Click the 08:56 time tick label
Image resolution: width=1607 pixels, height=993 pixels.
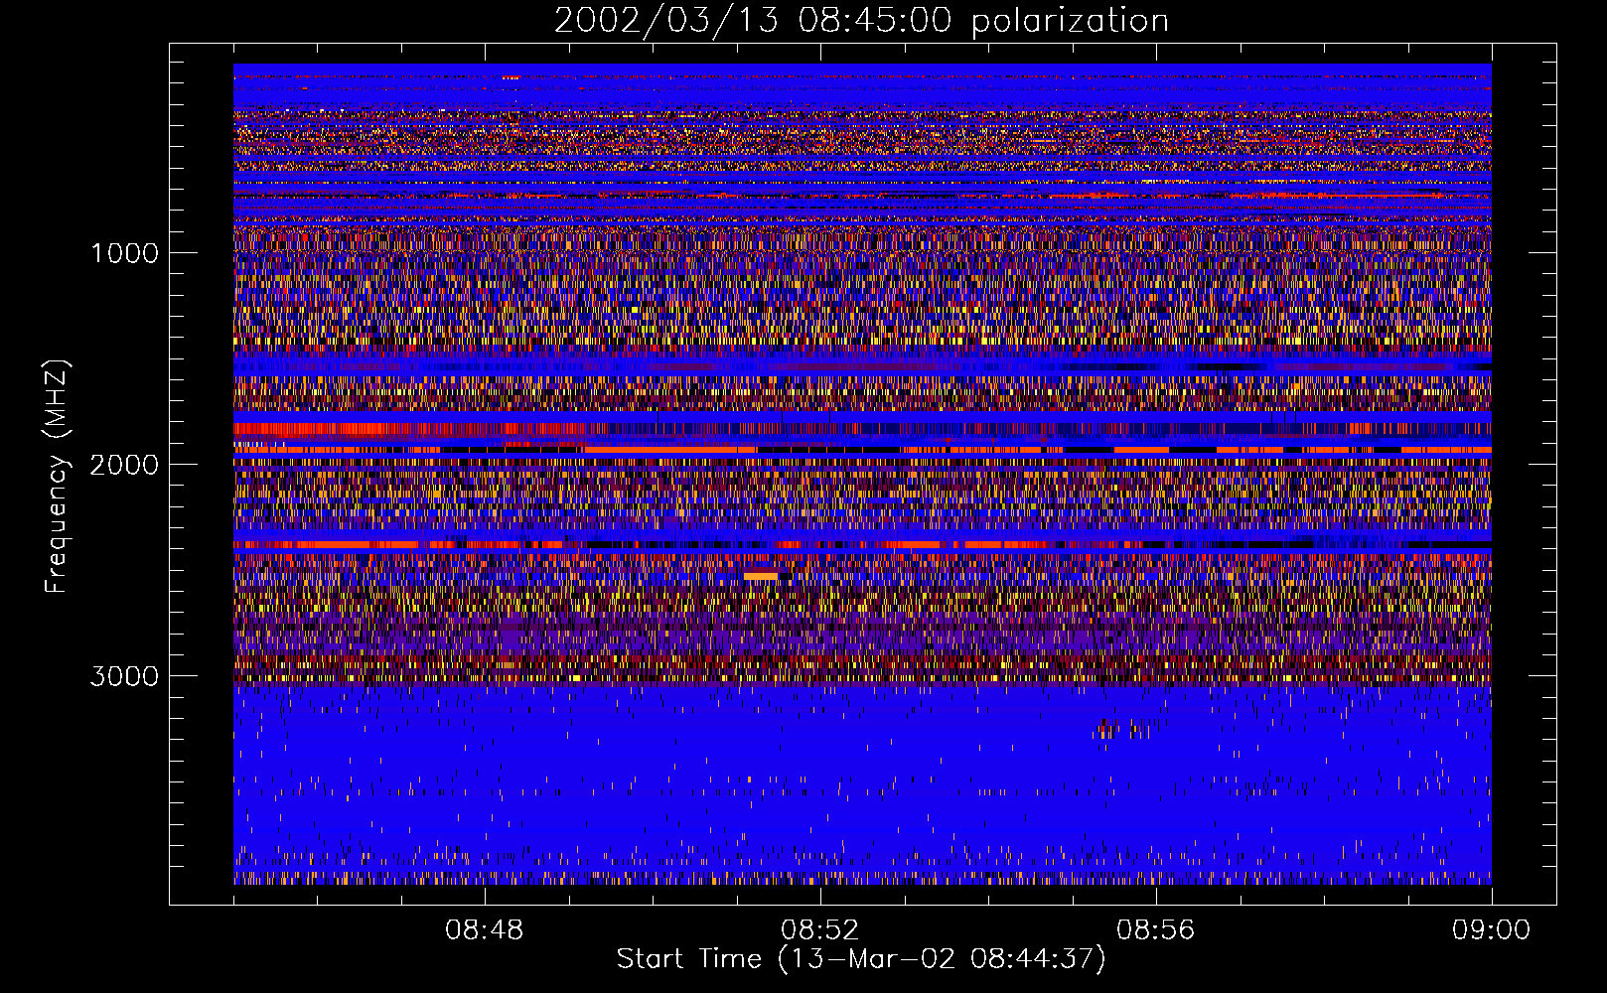(1155, 930)
